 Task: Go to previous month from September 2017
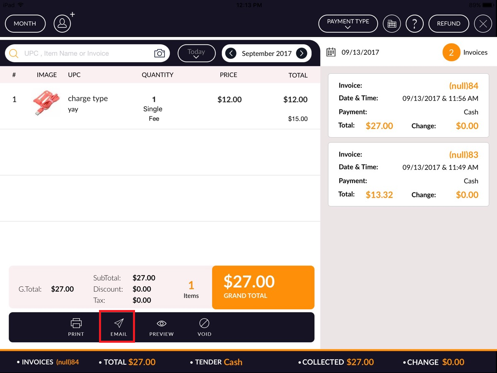pyautogui.click(x=231, y=53)
